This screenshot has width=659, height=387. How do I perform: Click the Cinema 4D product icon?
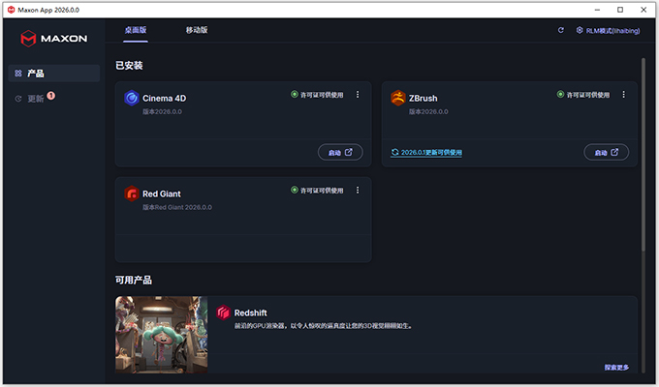click(132, 99)
